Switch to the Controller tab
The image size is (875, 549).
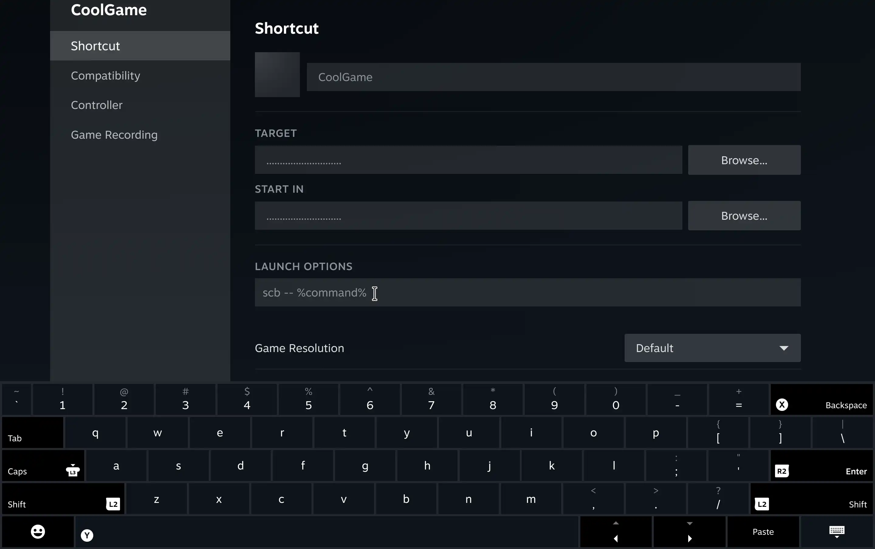(x=97, y=105)
